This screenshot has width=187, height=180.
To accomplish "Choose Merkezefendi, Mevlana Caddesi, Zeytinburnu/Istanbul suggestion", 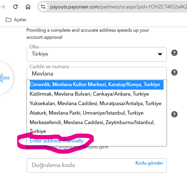I will [97, 127].
